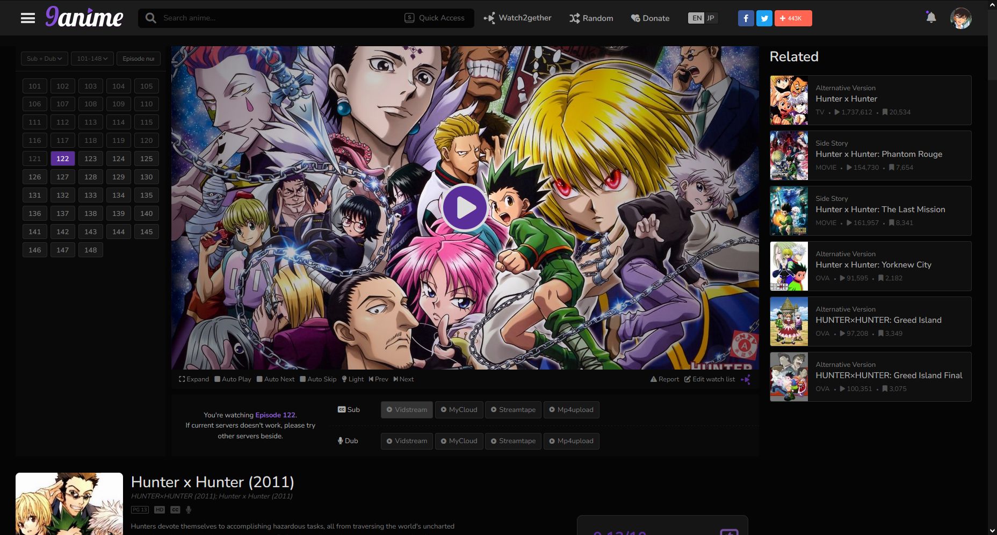Select Sub Mp4upload server
The height and width of the screenshot is (535, 997).
tap(571, 410)
